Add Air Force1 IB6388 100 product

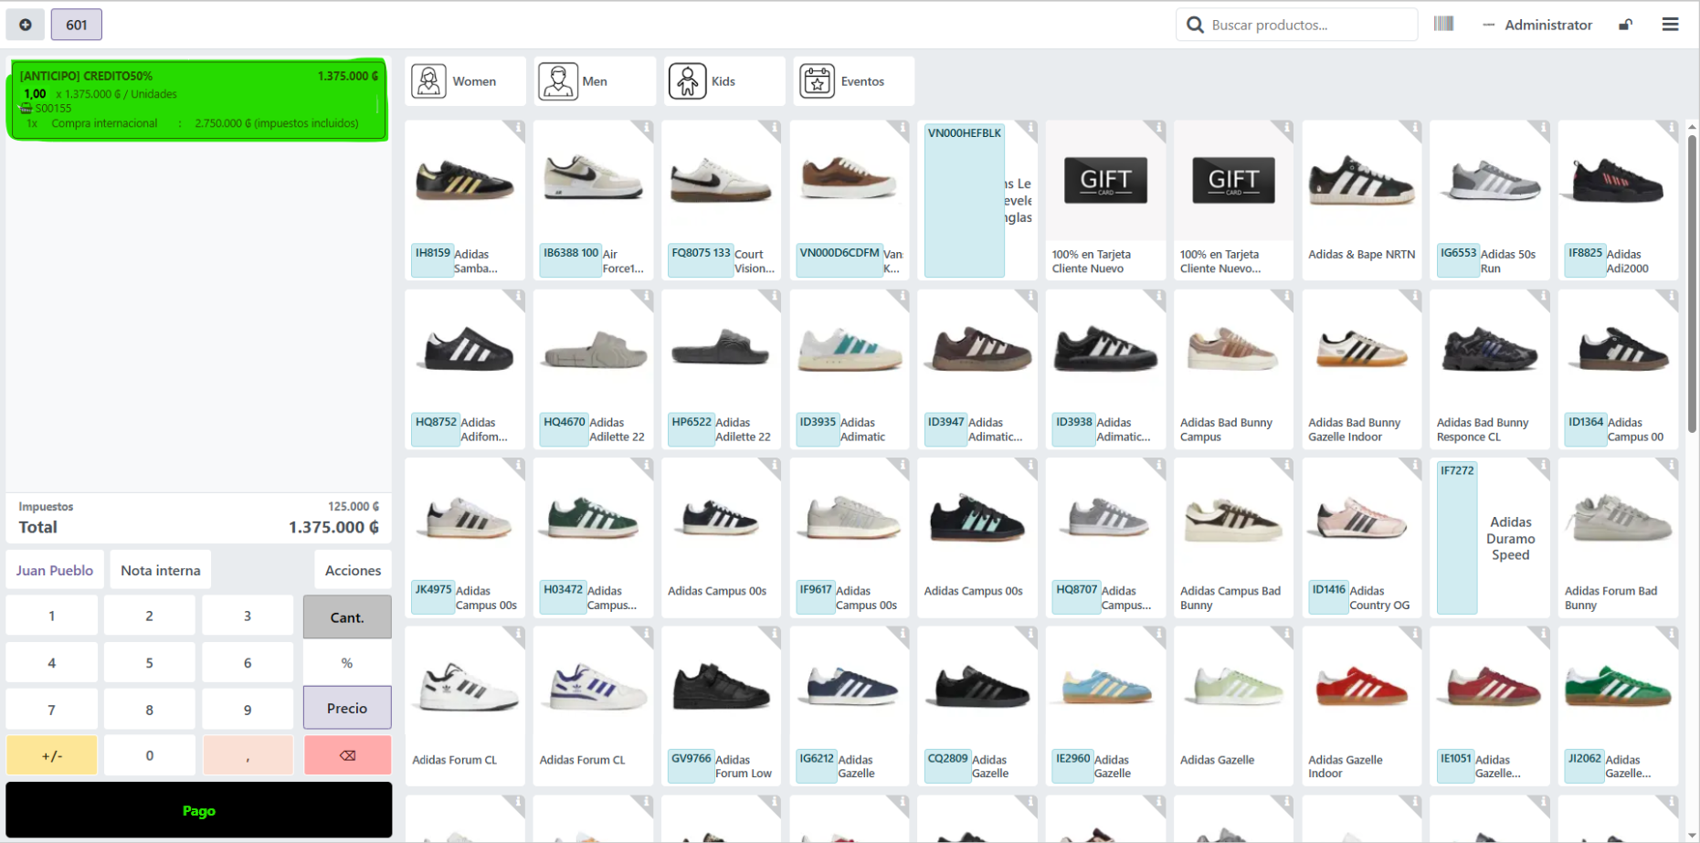[x=594, y=200]
